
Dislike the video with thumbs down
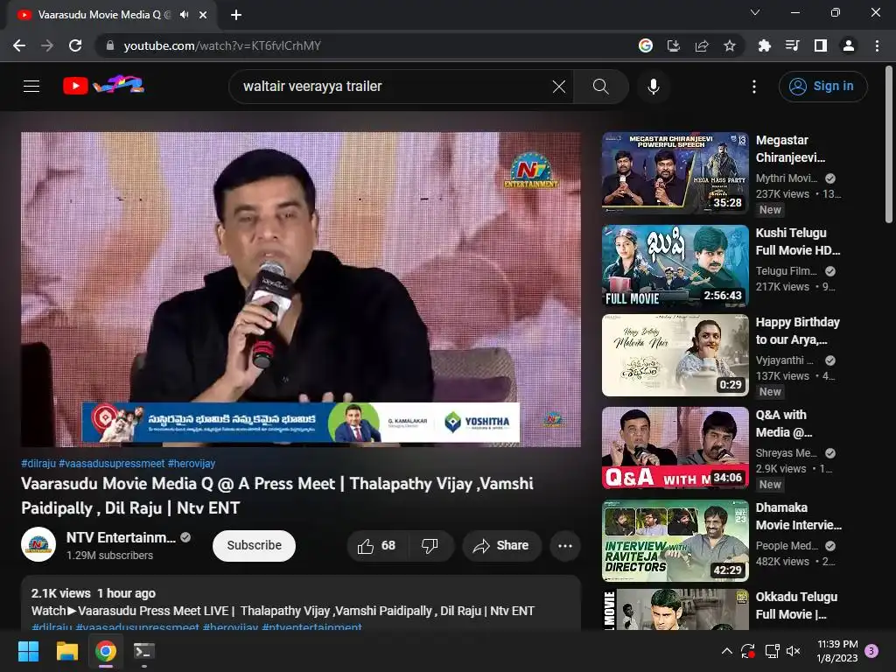coord(430,546)
